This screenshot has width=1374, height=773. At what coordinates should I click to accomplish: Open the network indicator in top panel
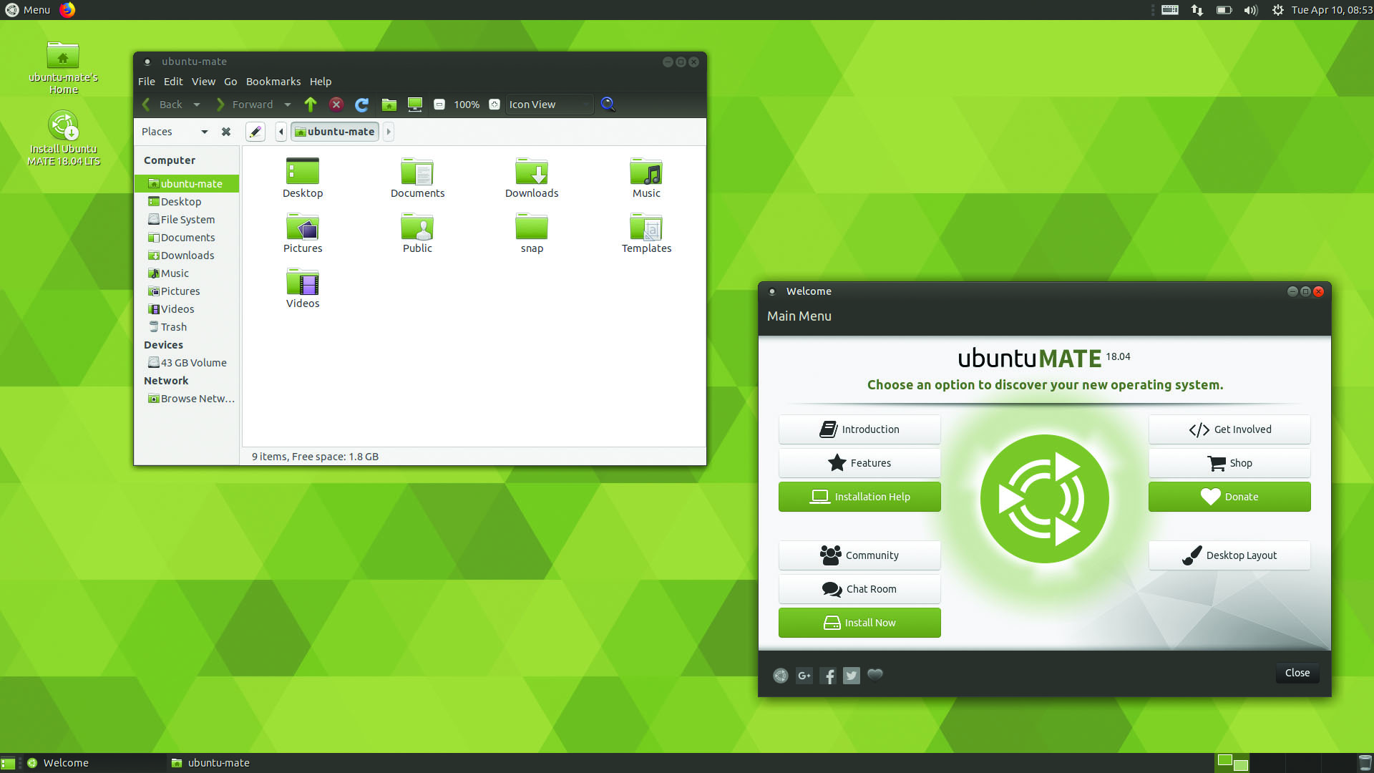point(1197,10)
